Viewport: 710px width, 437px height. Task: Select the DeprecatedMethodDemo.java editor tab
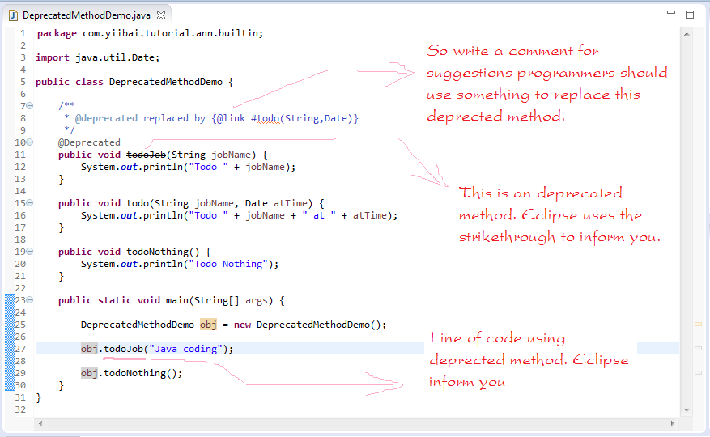[x=87, y=15]
